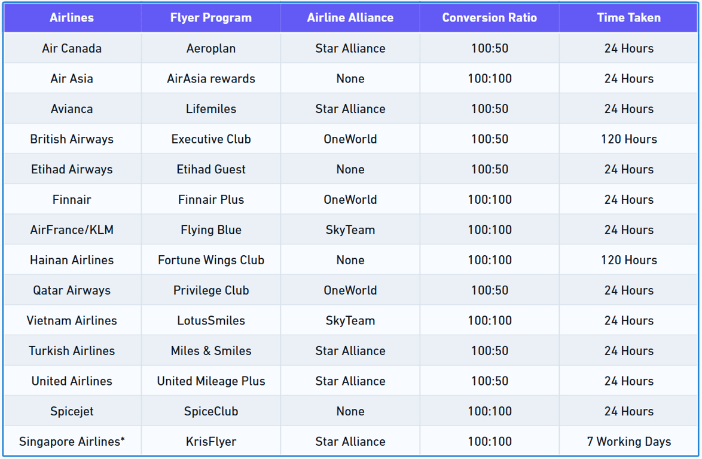Click the Flying Blue cell
This screenshot has height=459, width=702.
pos(210,230)
